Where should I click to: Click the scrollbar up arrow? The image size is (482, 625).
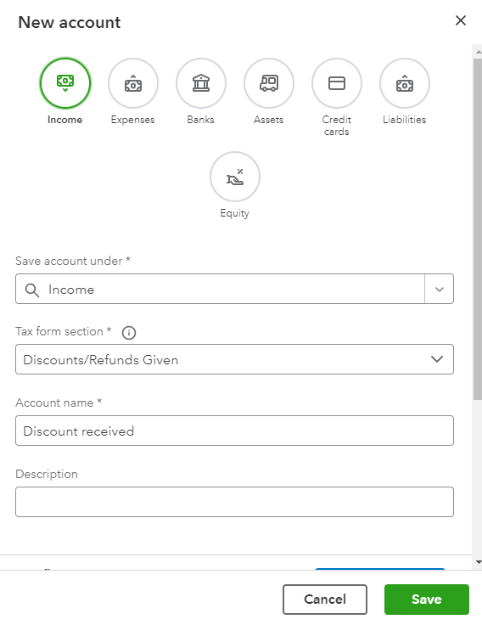click(478, 52)
